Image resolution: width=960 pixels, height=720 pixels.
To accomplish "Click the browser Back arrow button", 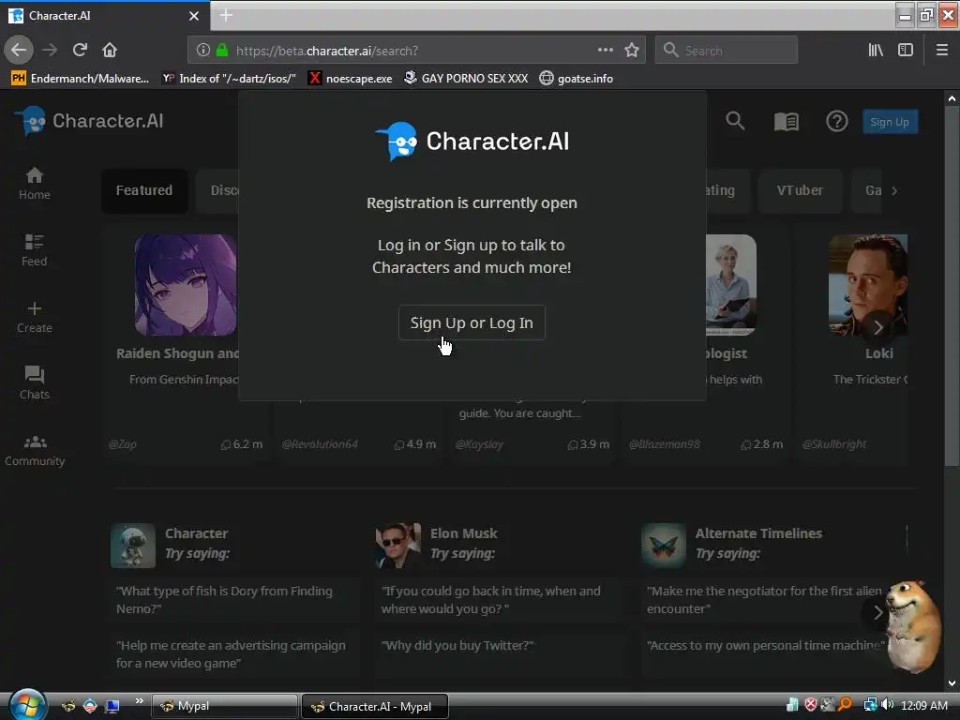I will point(19,51).
